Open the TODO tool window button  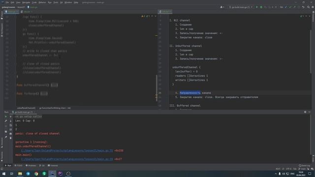pyautogui.click(x=19, y=166)
